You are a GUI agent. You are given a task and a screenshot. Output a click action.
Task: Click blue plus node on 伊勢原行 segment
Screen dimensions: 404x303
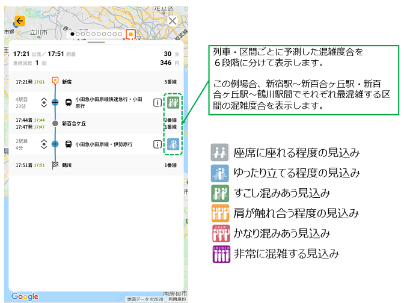point(55,144)
